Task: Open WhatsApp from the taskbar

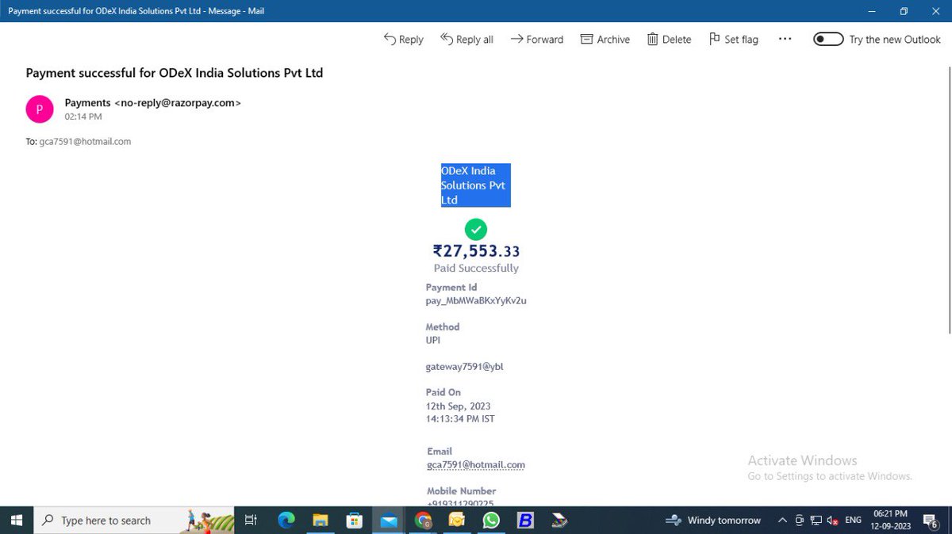Action: click(x=491, y=521)
